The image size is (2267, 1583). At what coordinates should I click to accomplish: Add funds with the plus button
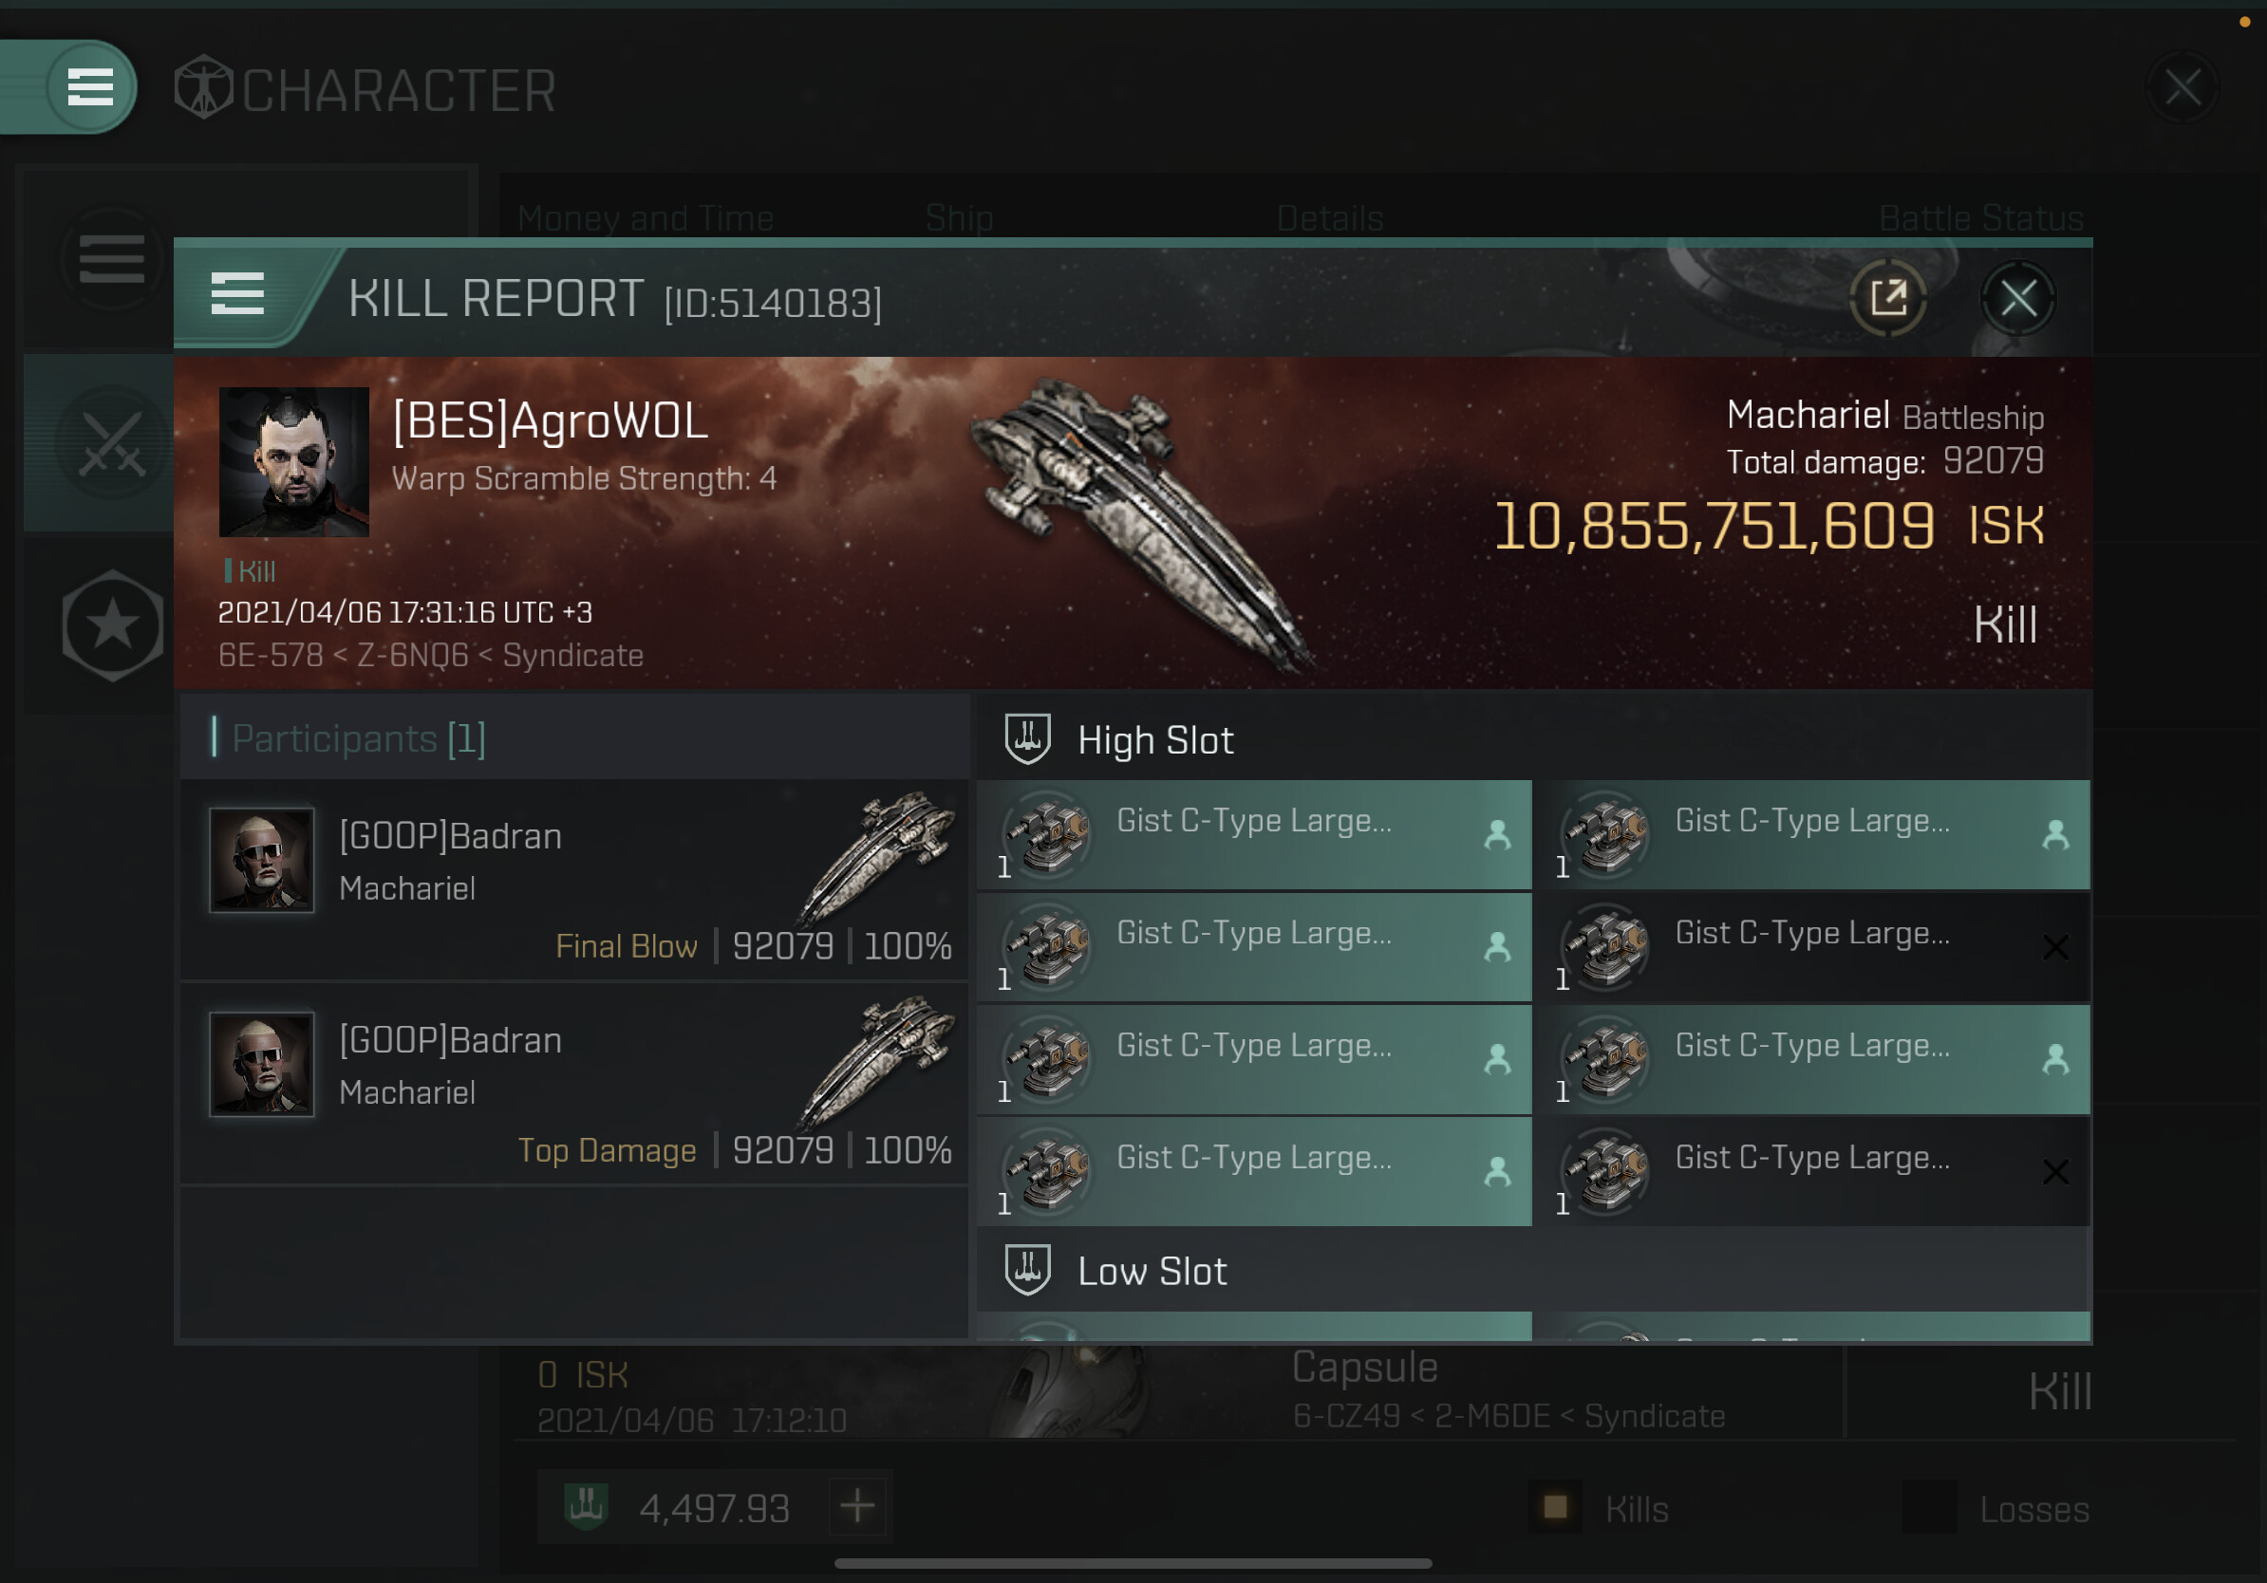(857, 1506)
